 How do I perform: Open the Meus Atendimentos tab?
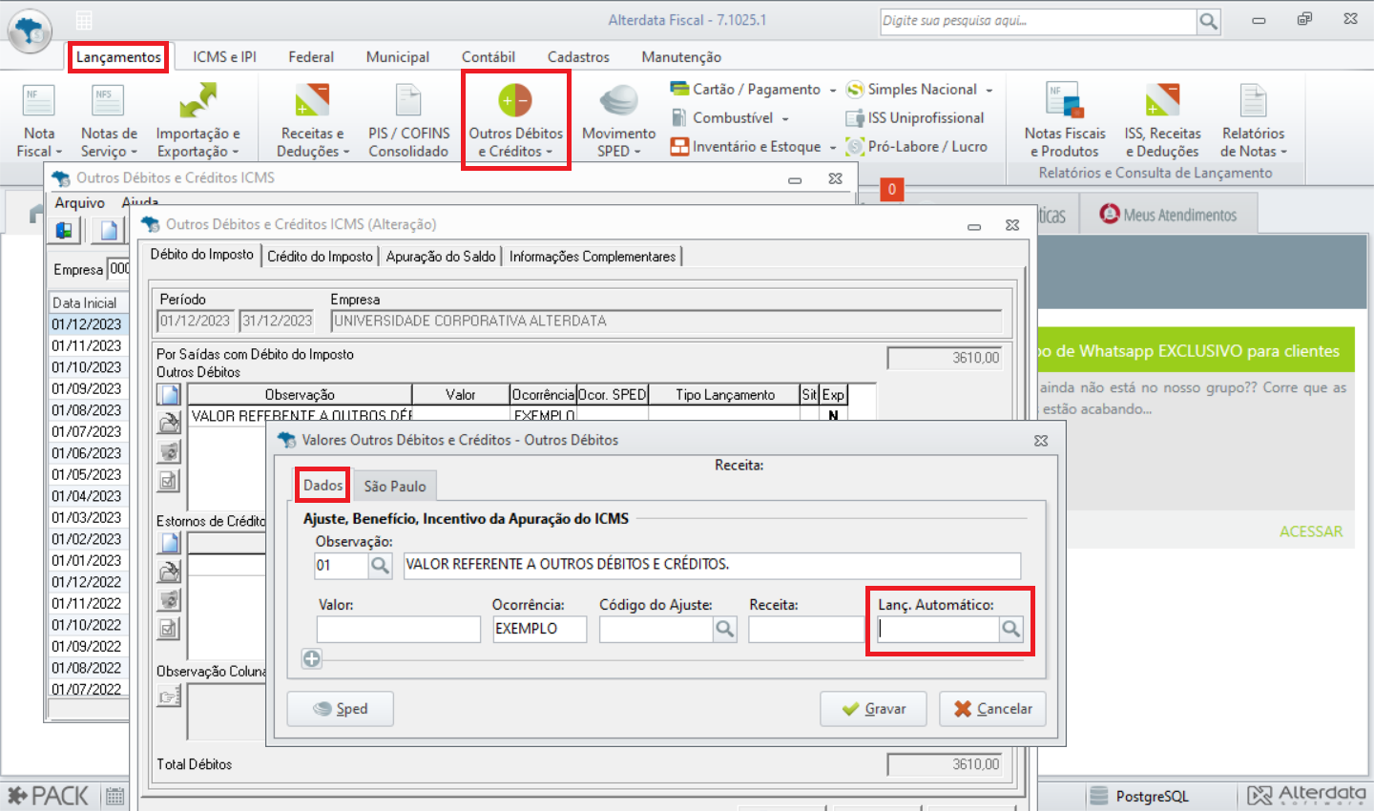point(1168,215)
